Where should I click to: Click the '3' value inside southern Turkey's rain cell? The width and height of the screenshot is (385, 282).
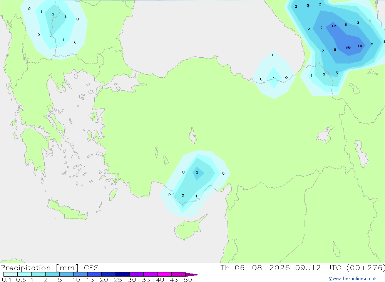[x=197, y=172]
